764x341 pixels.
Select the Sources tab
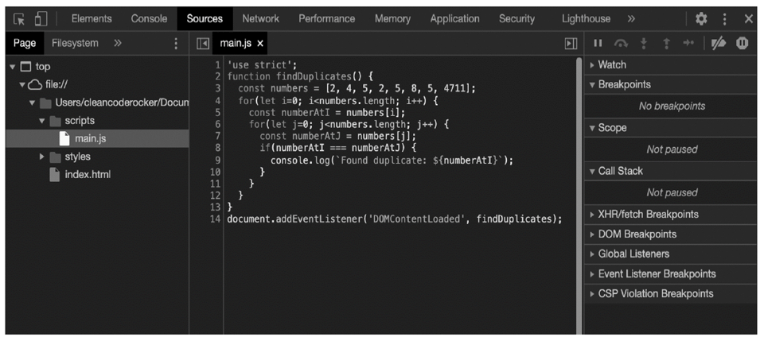coord(205,19)
